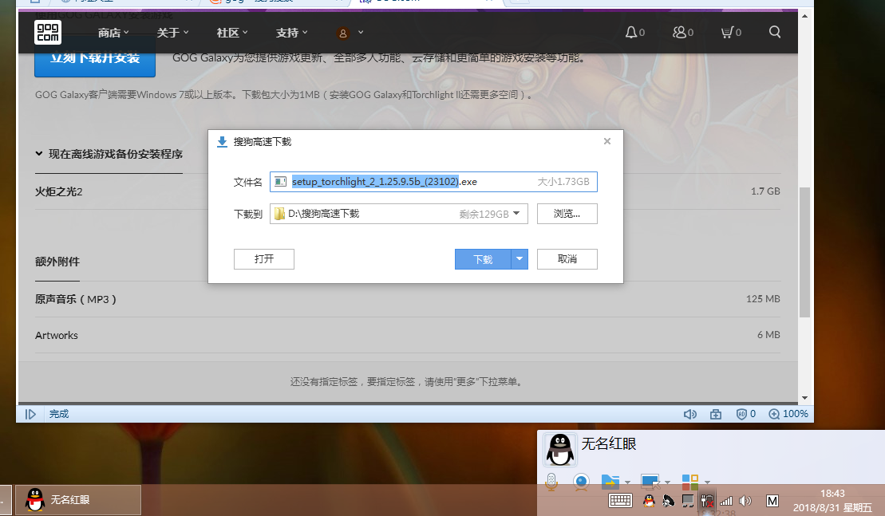Click the webpage vertical scrollbar thumb
Image resolution: width=885 pixels, height=516 pixels.
[x=805, y=252]
